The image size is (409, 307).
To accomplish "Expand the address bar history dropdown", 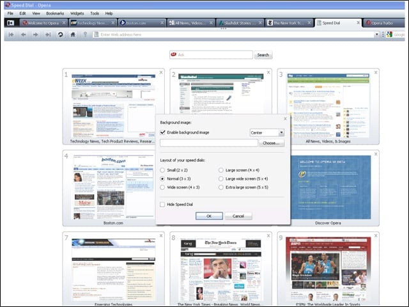I will pyautogui.click(x=376, y=35).
